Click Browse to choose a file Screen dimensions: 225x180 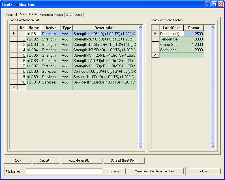(114, 171)
